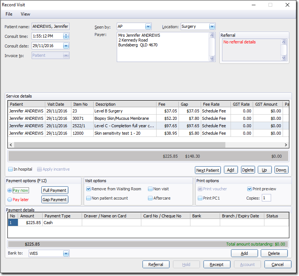This screenshot has width=299, height=276.
Task: Select the Biopsy Skin/Mucous Membrane row
Action: (x=121, y=118)
